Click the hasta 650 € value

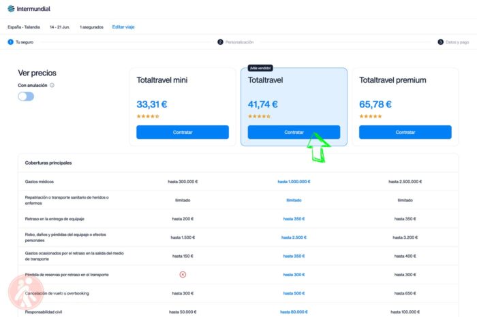(405, 293)
